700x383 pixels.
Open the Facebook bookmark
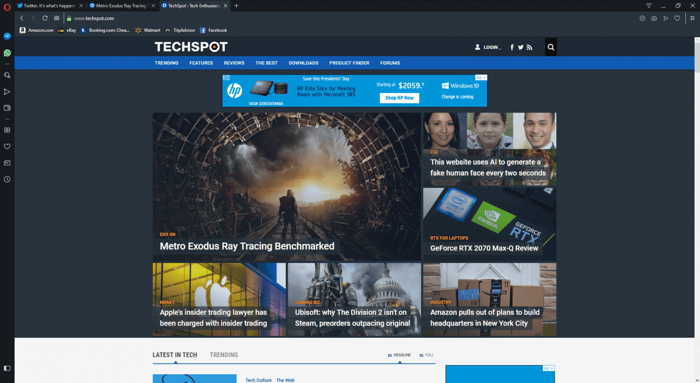pos(213,30)
